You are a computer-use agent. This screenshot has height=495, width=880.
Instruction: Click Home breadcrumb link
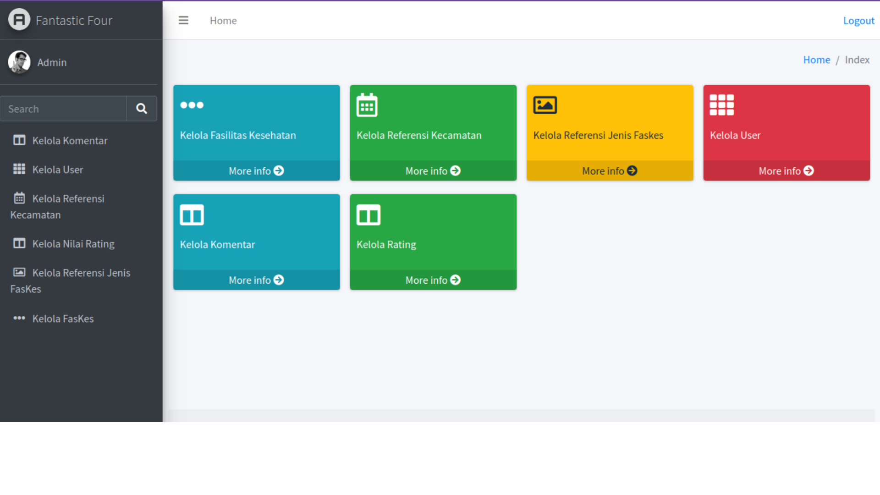(816, 60)
